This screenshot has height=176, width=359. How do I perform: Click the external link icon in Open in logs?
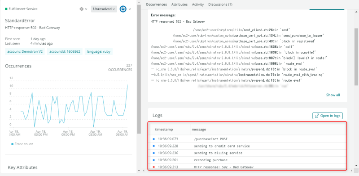pyautogui.click(x=317, y=116)
